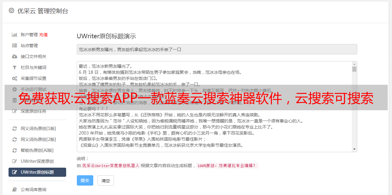
Task: Click the generated title field 范冰冰新男友曝光
Action: [x=217, y=49]
